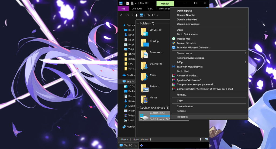Add a new tab with plus icon

coord(142,146)
